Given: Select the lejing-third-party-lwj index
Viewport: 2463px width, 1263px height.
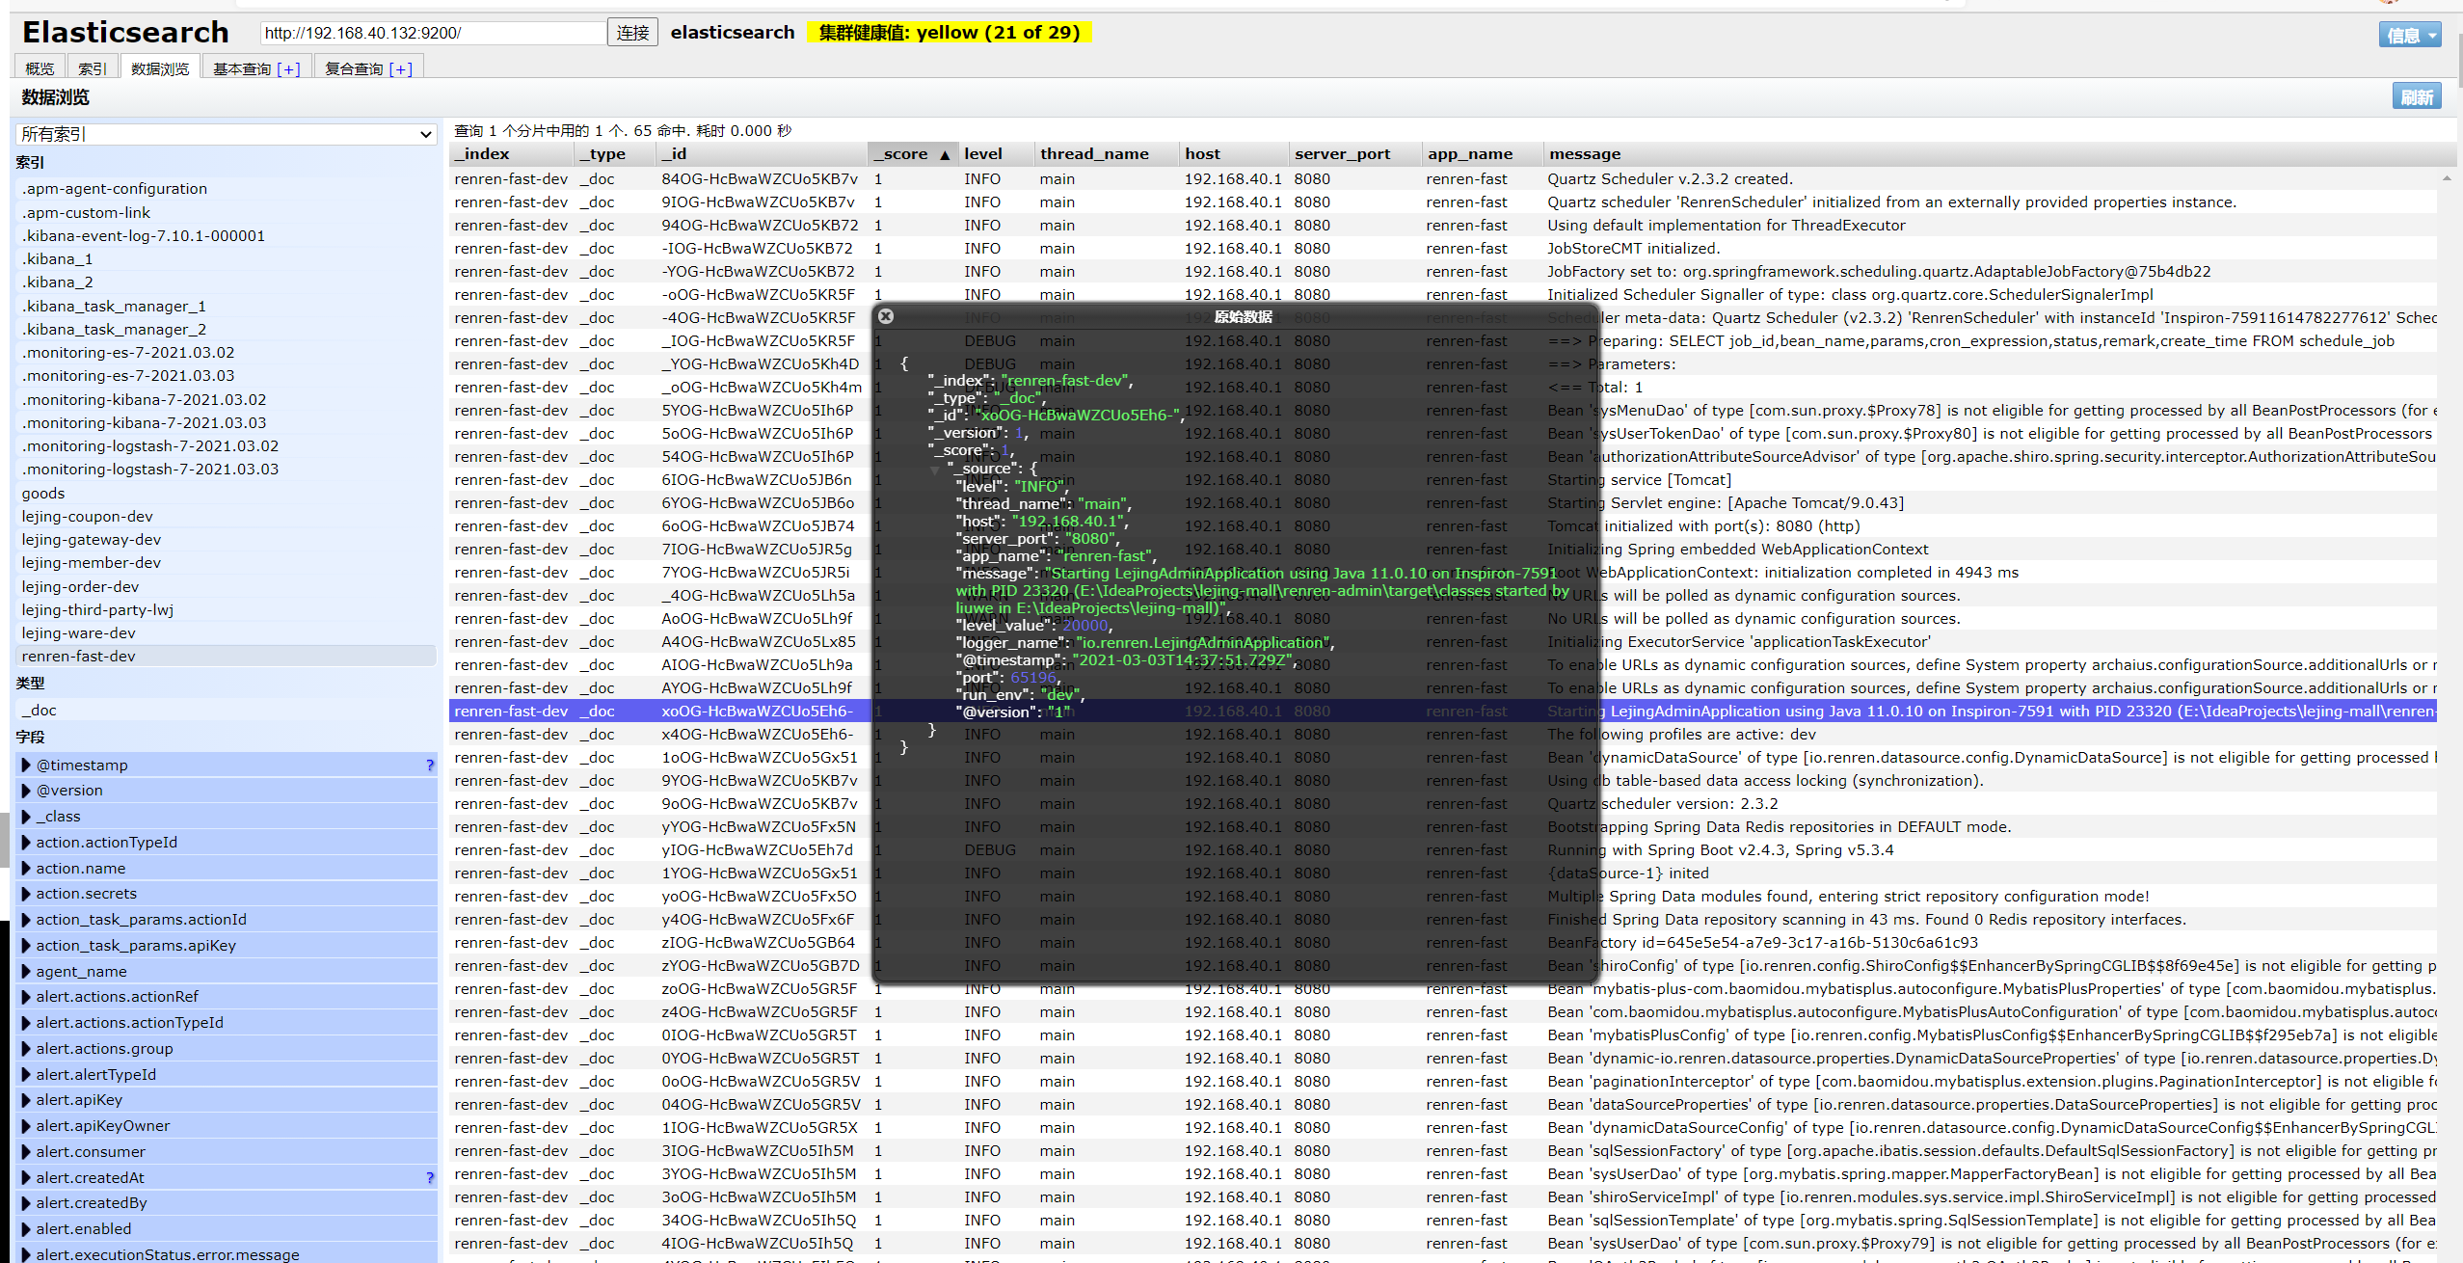Looking at the screenshot, I should pyautogui.click(x=227, y=609).
